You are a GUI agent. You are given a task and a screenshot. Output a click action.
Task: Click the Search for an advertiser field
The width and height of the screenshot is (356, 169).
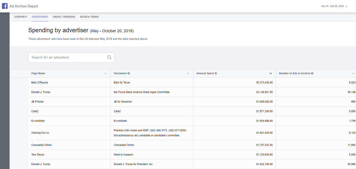click(x=71, y=57)
